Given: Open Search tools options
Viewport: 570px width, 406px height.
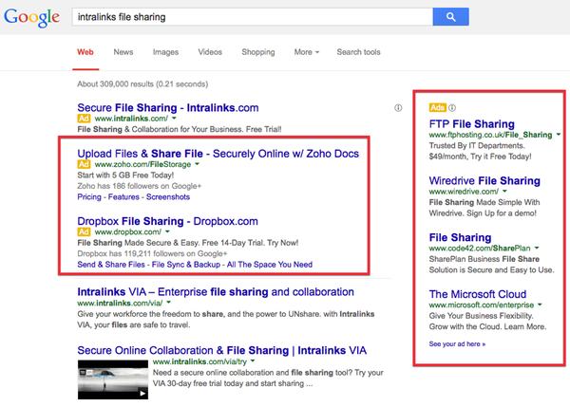Looking at the screenshot, I should pyautogui.click(x=358, y=52).
